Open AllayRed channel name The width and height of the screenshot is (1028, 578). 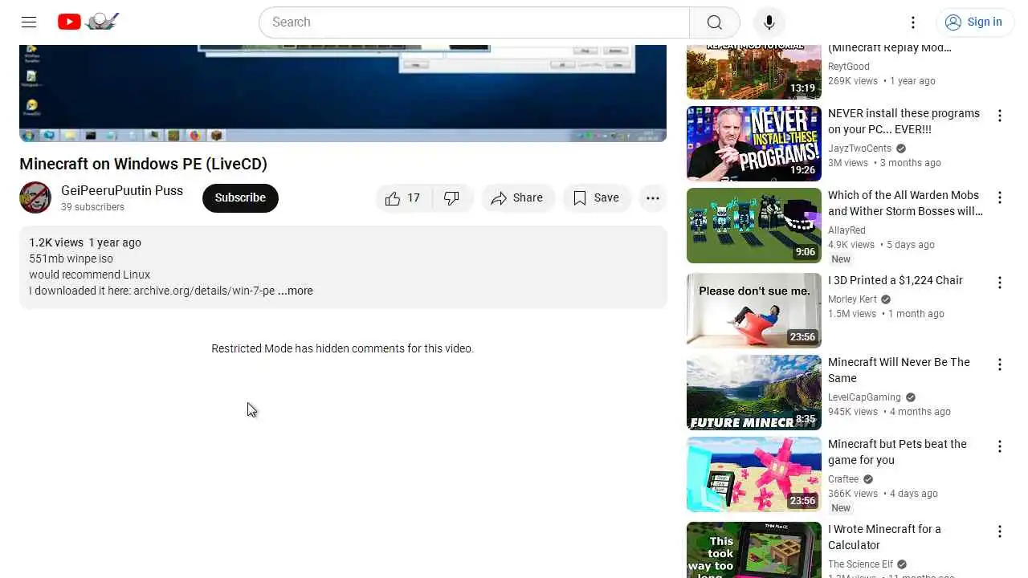tap(846, 230)
